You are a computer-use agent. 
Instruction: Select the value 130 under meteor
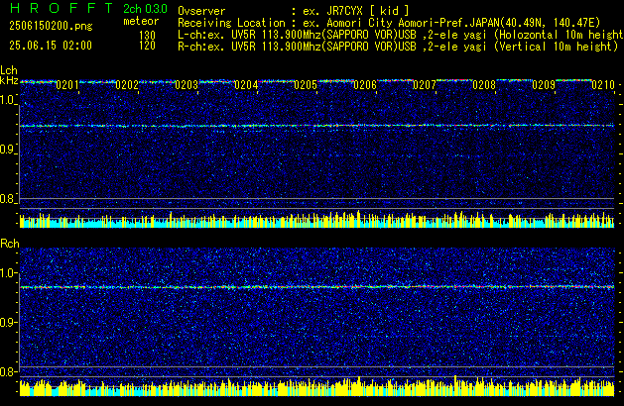(x=147, y=36)
